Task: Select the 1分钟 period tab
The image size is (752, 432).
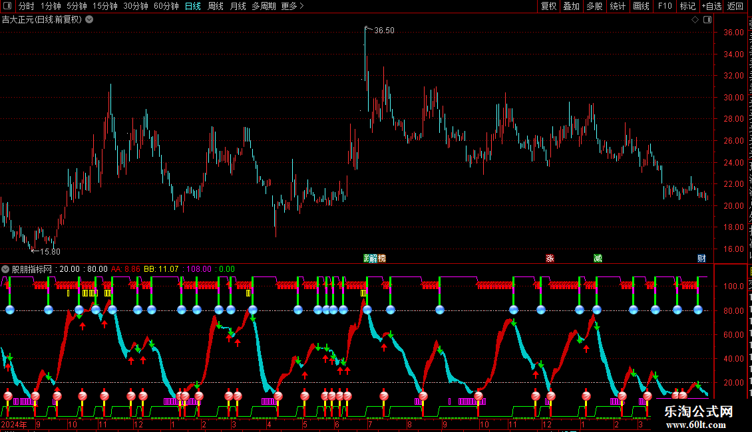Action: (51, 6)
